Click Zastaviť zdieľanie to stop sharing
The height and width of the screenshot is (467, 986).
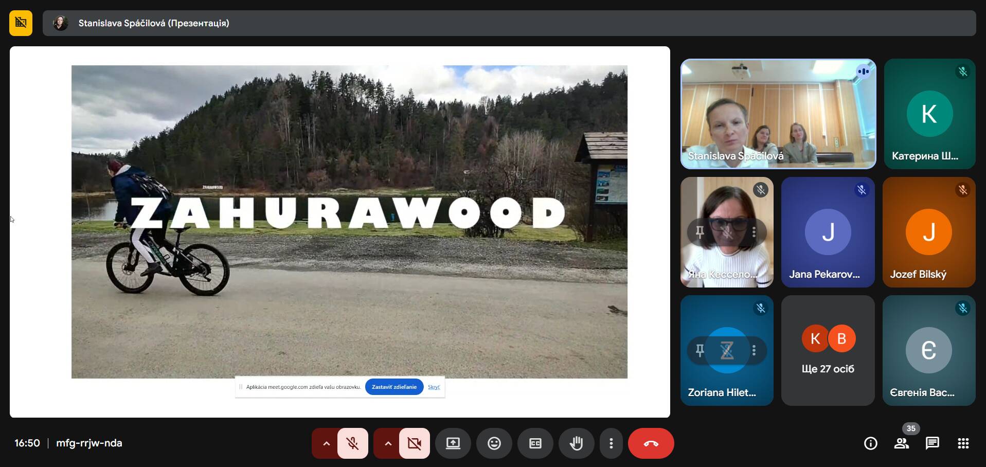tap(394, 387)
